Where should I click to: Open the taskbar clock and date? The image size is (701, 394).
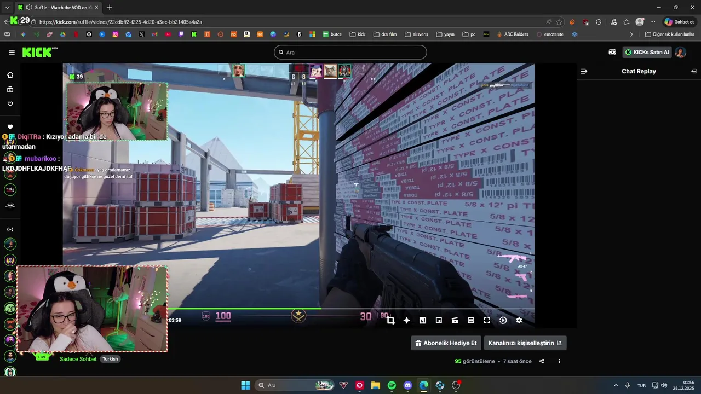[684, 385]
